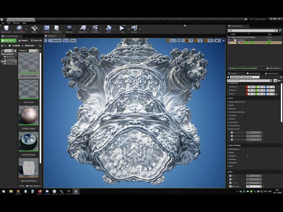Open the File menu
This screenshot has height=212, width=283.
(3, 23)
